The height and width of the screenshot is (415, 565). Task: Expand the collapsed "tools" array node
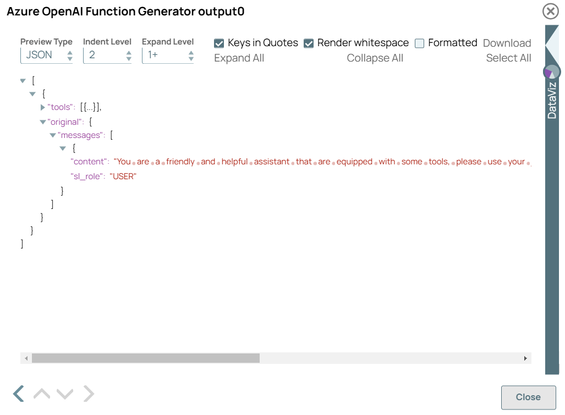tap(42, 107)
